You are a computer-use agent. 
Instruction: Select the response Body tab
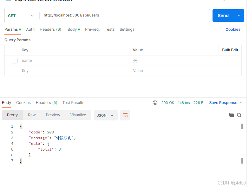tap(7, 103)
